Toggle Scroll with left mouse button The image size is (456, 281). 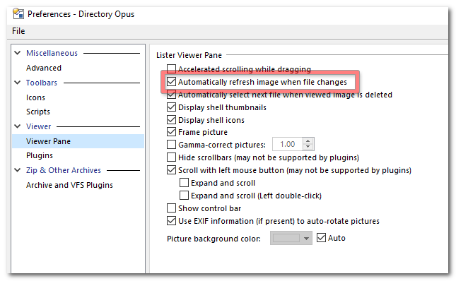point(171,170)
